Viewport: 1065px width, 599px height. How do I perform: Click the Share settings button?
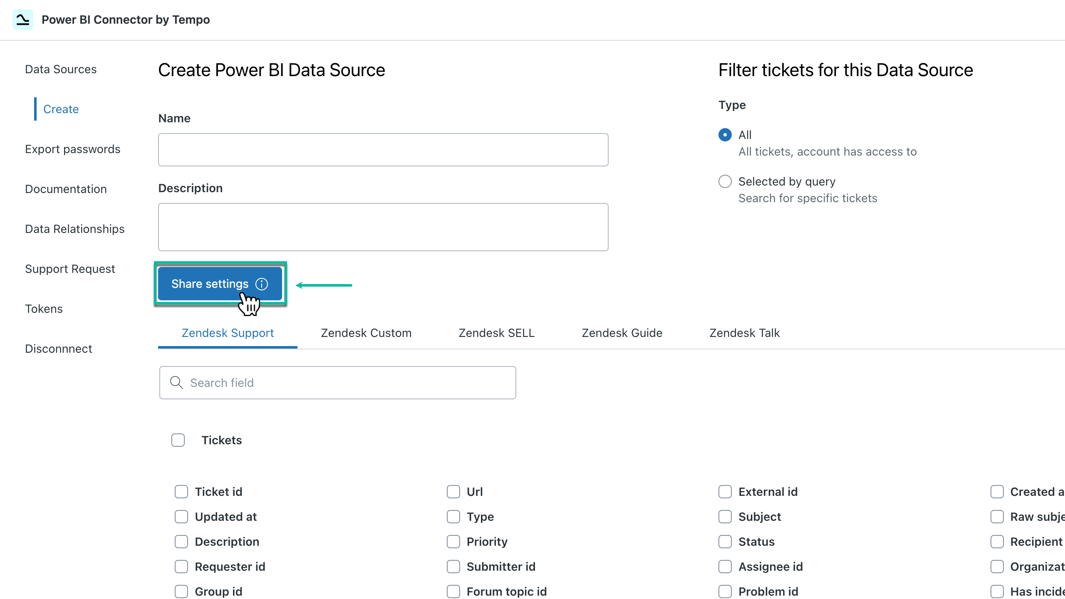tap(210, 284)
